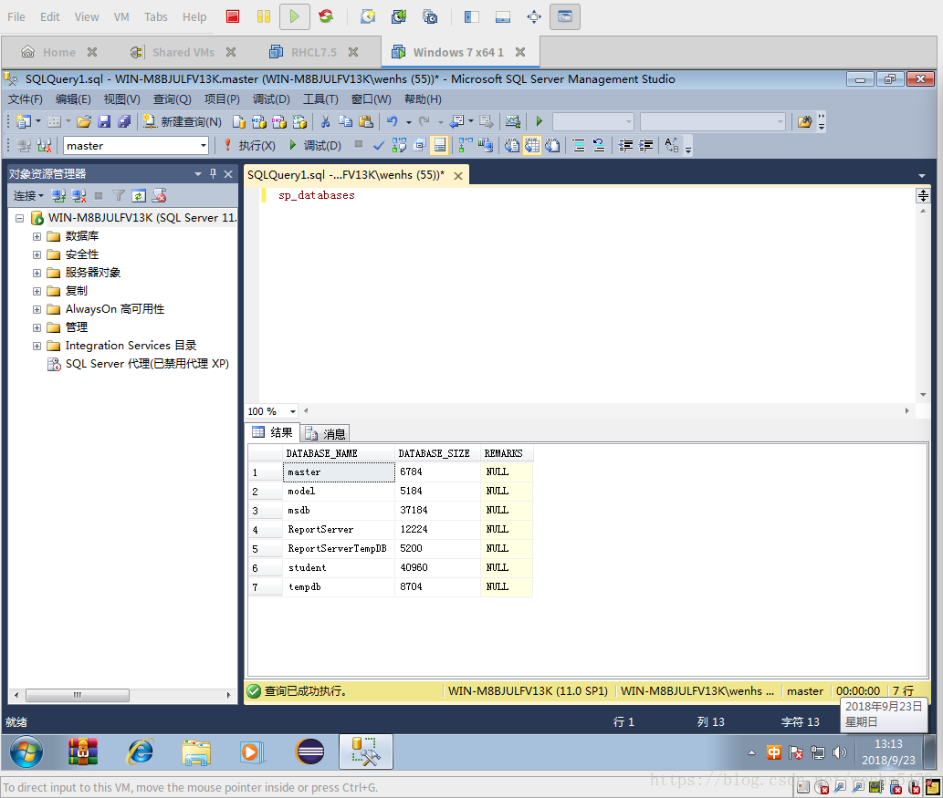
Task: Toggle Include Actual Execution Plan
Action: click(466, 145)
